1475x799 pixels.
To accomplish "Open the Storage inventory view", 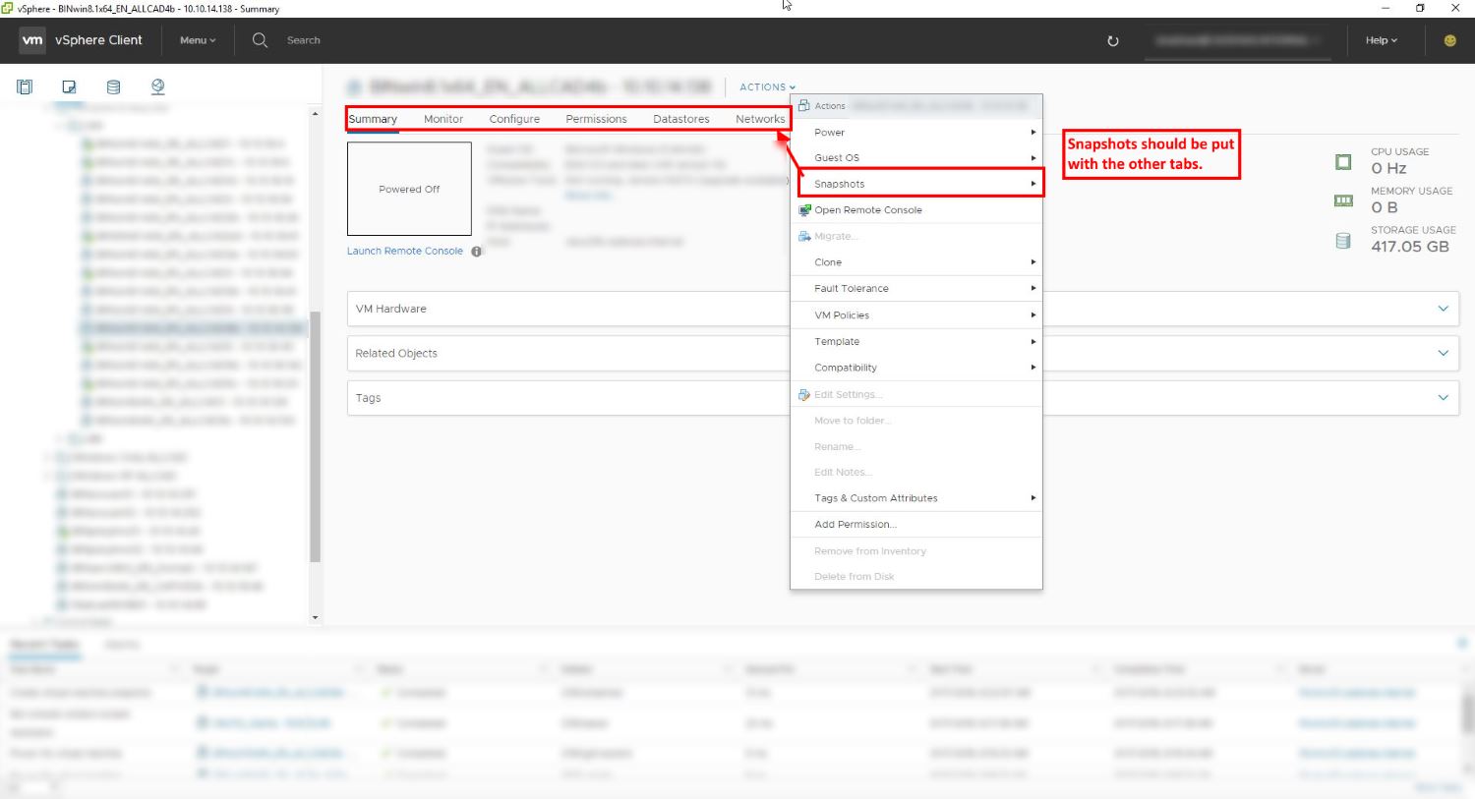I will pos(112,86).
